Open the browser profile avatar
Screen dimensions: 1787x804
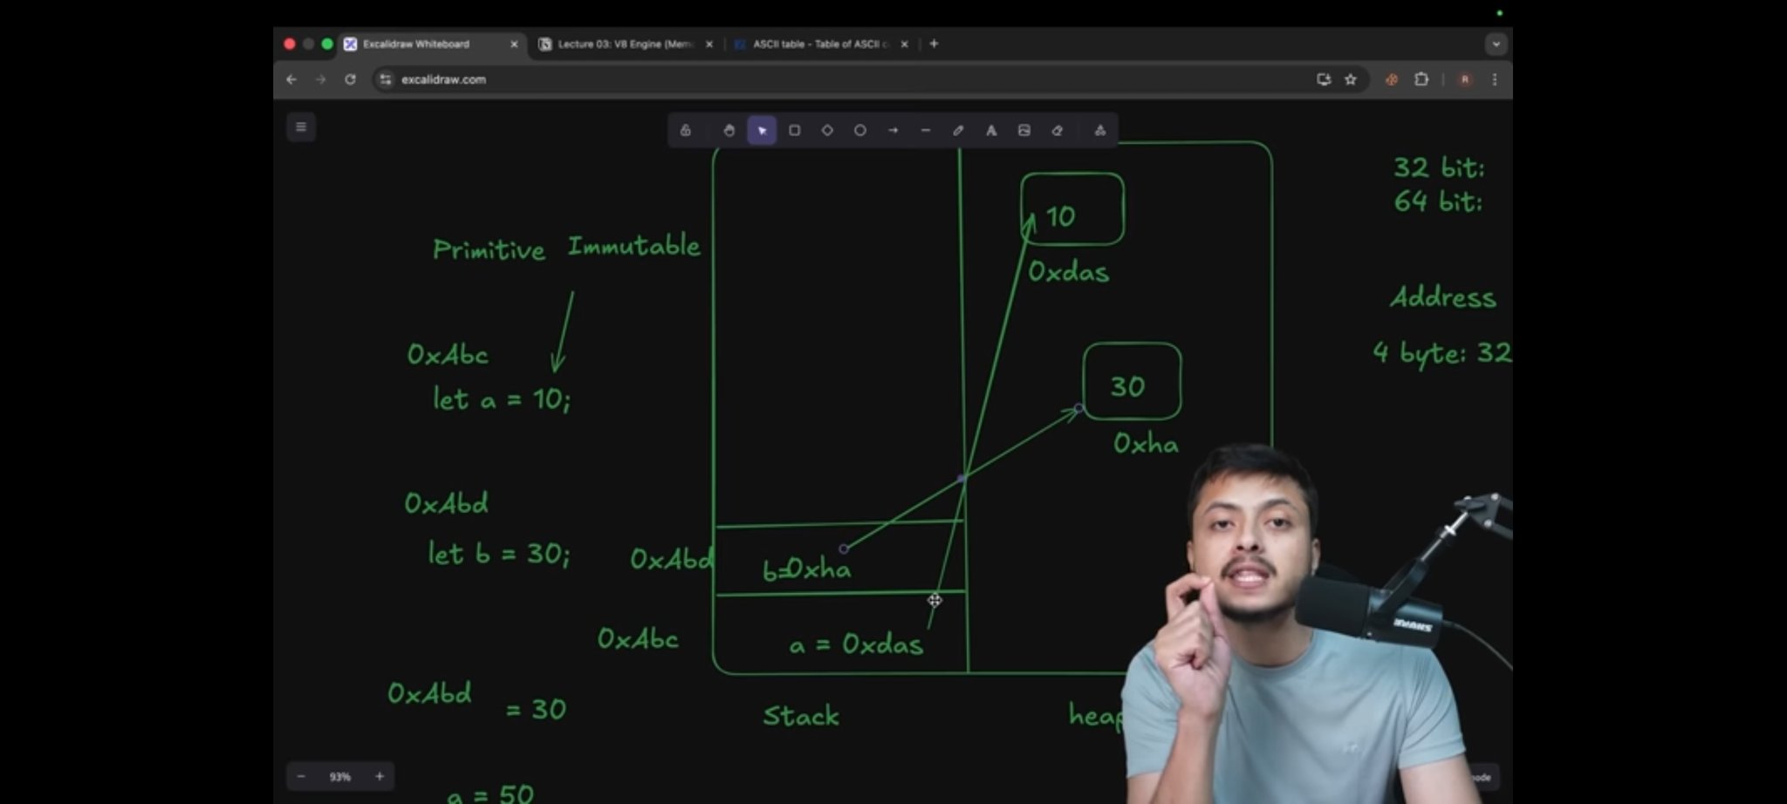(1465, 79)
